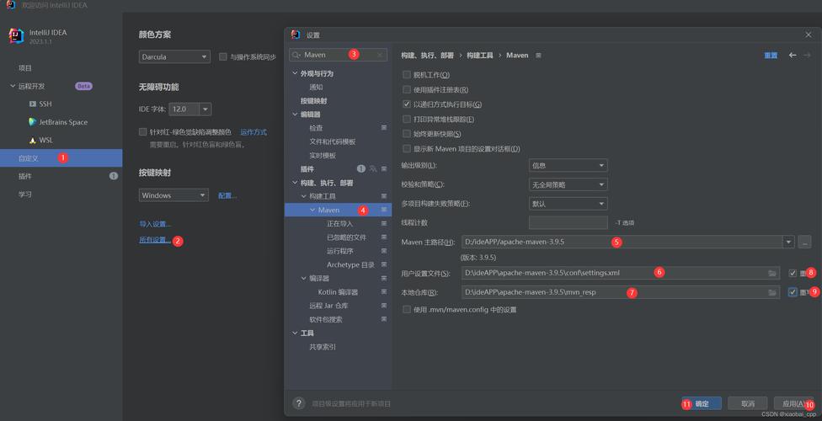The height and width of the screenshot is (421, 822).
Task: Click the project-level icon beside Kotlin 编译器 row
Action: [384, 291]
